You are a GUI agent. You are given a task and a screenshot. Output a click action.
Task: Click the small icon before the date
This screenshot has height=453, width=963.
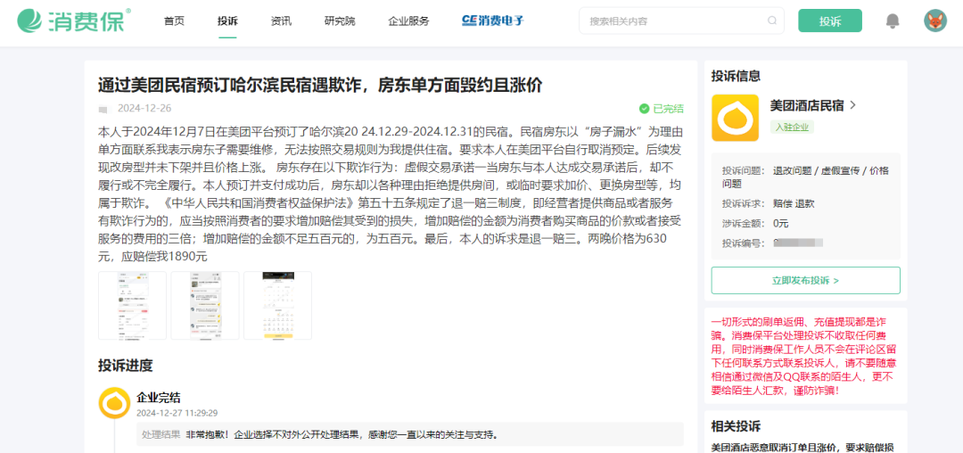click(x=103, y=110)
